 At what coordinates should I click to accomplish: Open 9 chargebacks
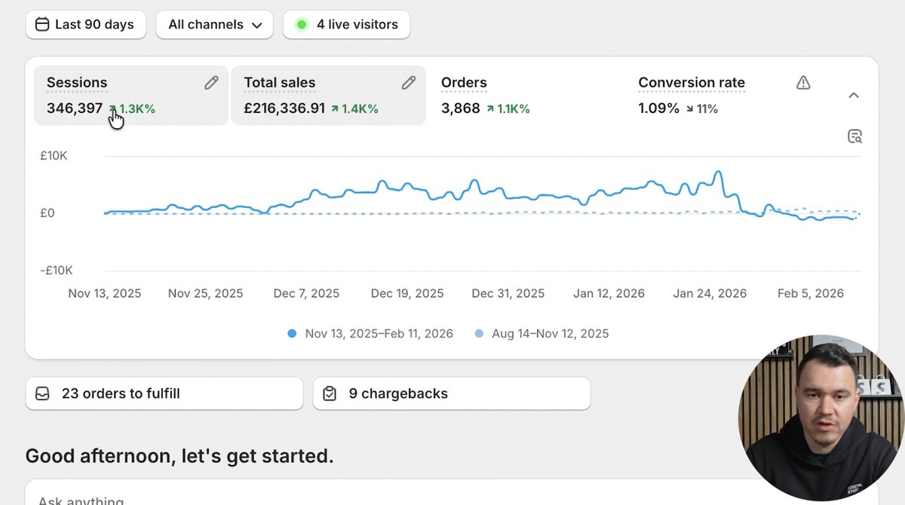452,393
